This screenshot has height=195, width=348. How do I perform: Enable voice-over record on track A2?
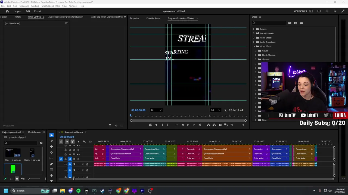click(87, 170)
